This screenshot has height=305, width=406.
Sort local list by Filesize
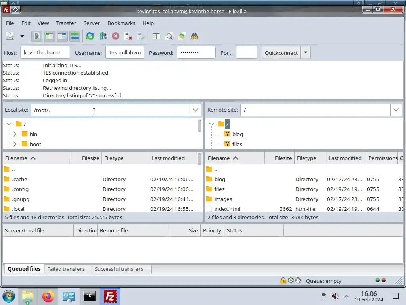point(86,158)
